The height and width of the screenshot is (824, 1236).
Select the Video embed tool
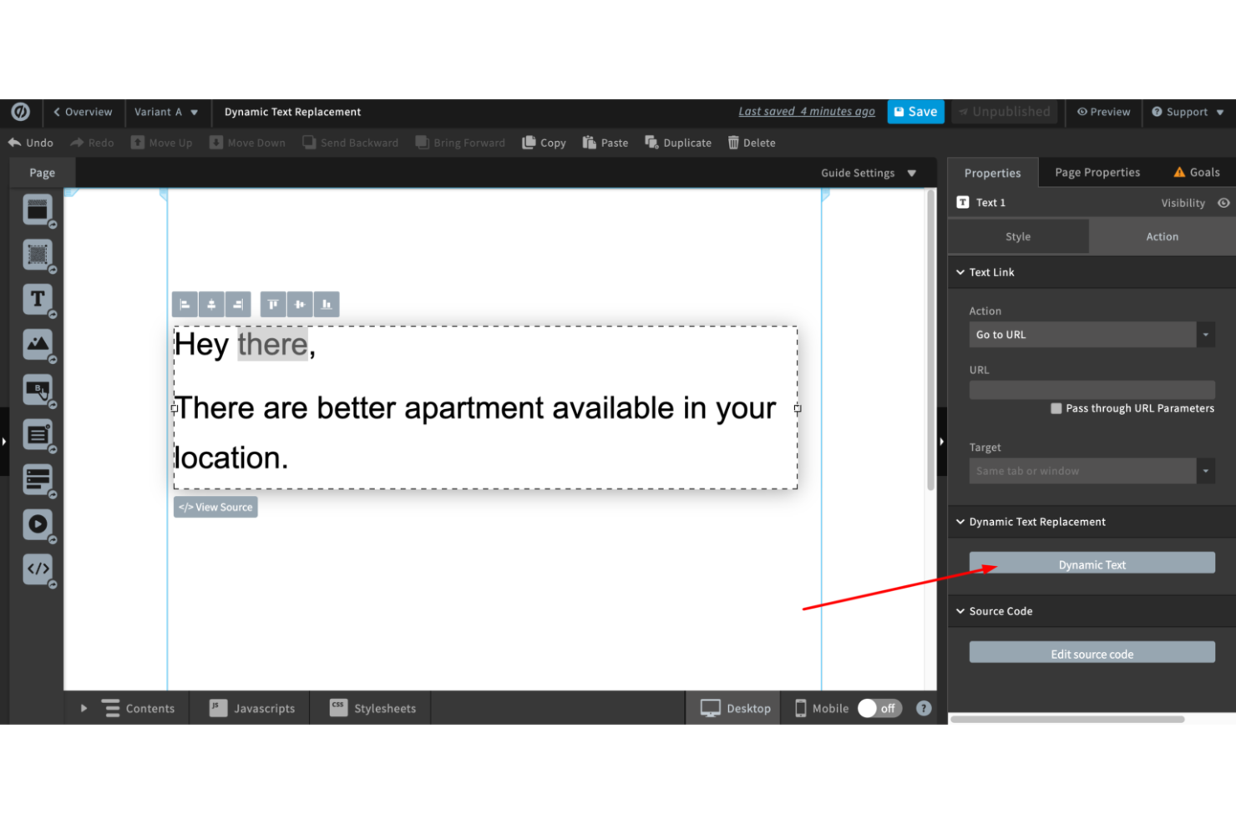pyautogui.click(x=38, y=523)
